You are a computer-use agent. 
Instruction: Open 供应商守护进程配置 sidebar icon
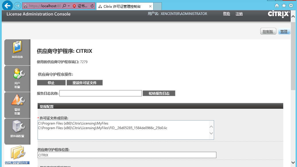[x=18, y=153]
